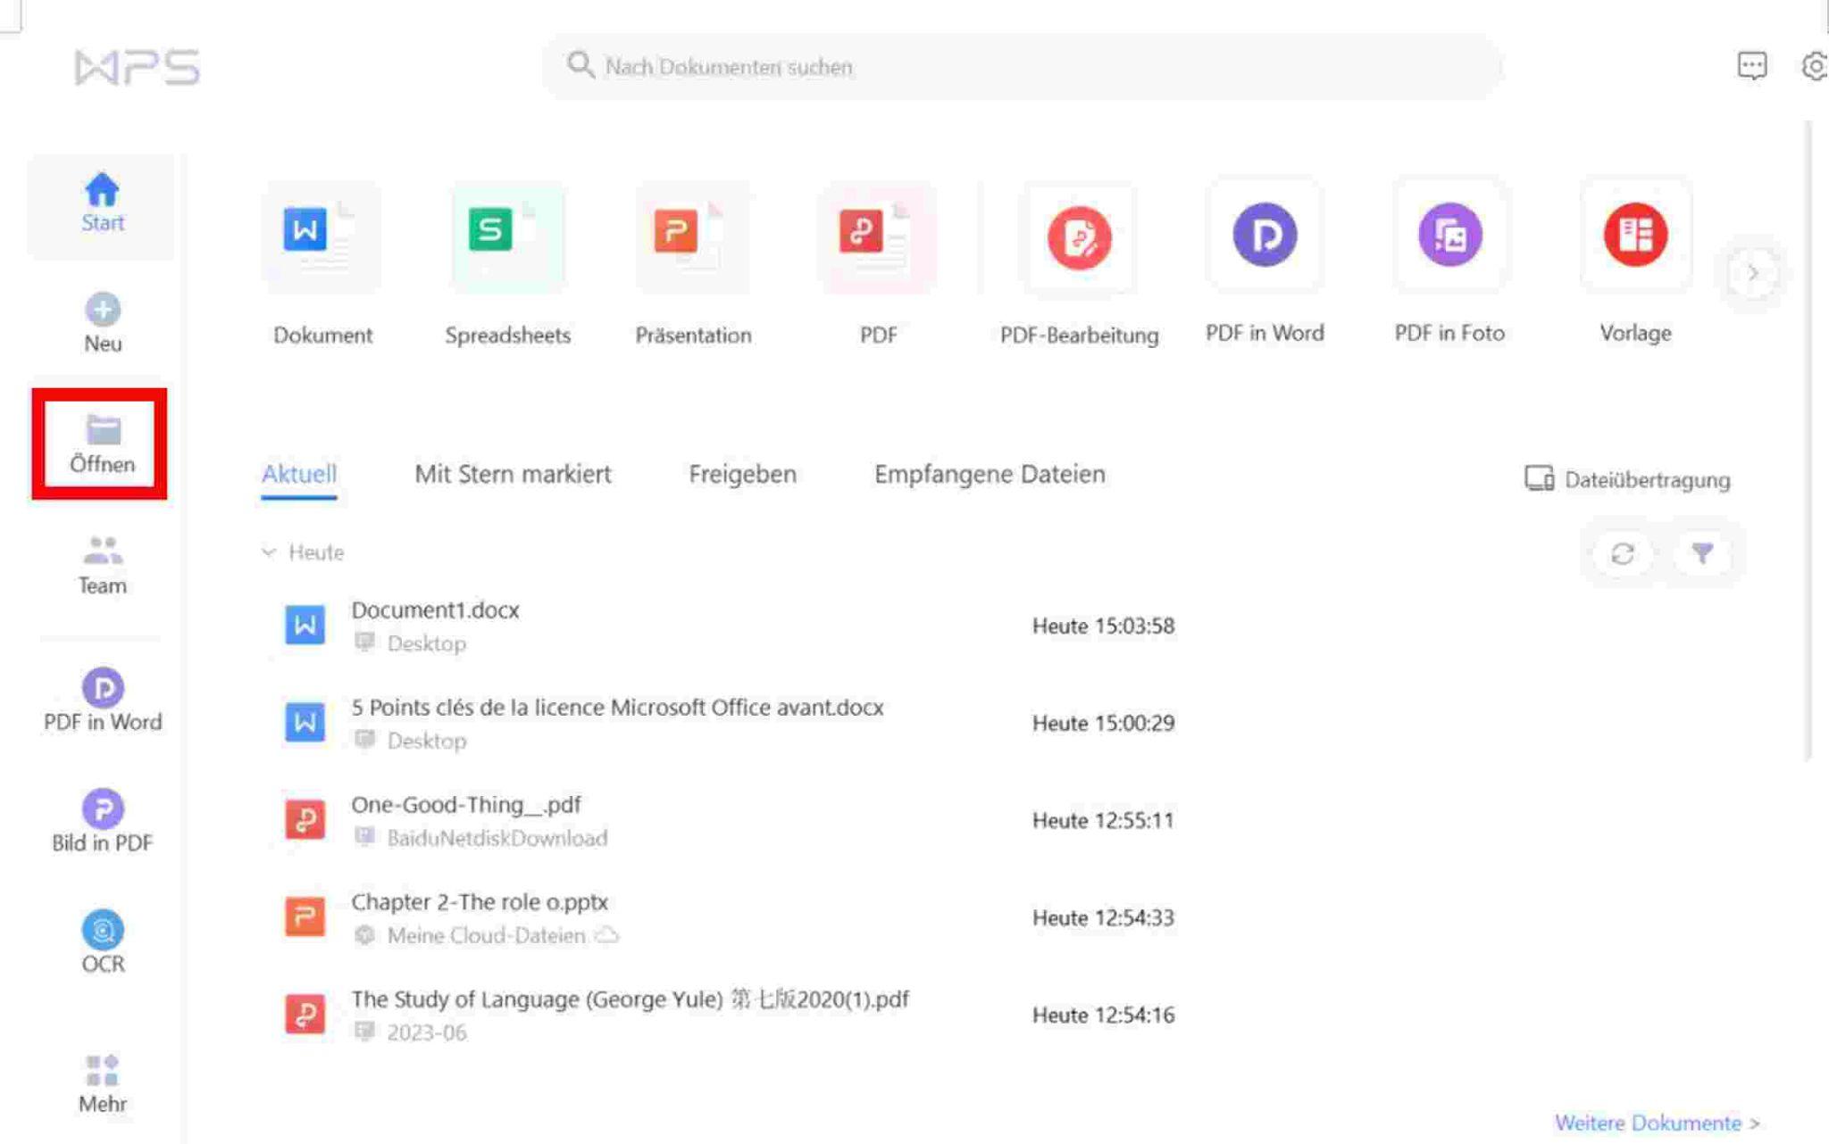Image resolution: width=1829 pixels, height=1144 pixels.
Task: Click the Dateiübertragung button
Action: click(x=1627, y=479)
